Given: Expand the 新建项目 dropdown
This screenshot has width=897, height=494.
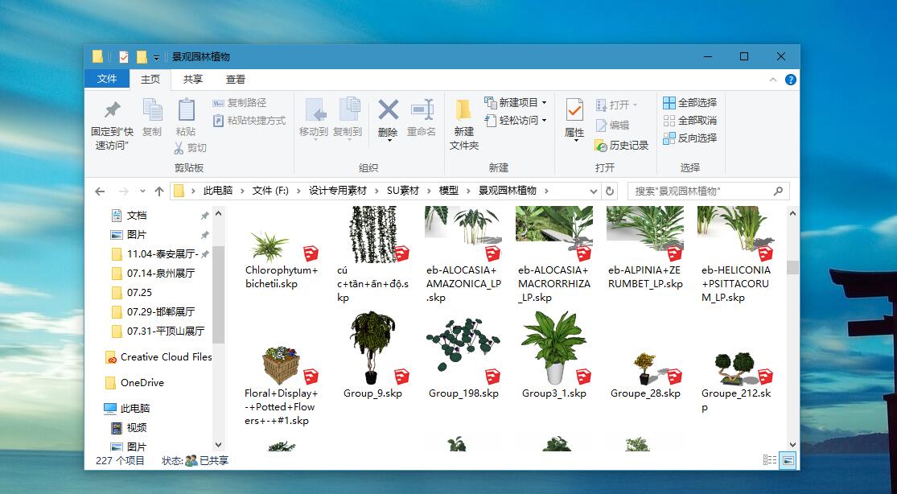Looking at the screenshot, I should click(544, 103).
